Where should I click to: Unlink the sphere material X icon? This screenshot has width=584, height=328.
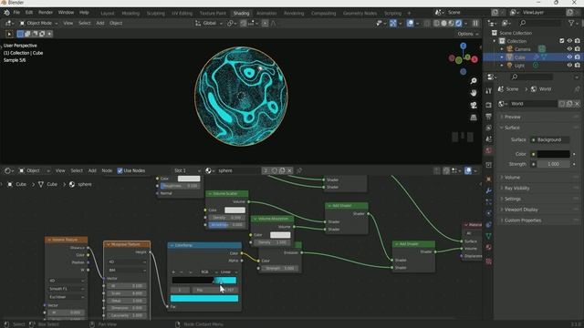289,170
